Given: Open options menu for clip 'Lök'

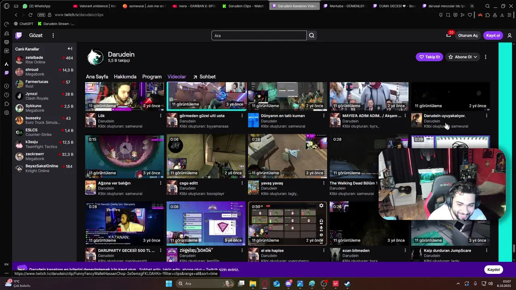Looking at the screenshot, I should (x=160, y=116).
